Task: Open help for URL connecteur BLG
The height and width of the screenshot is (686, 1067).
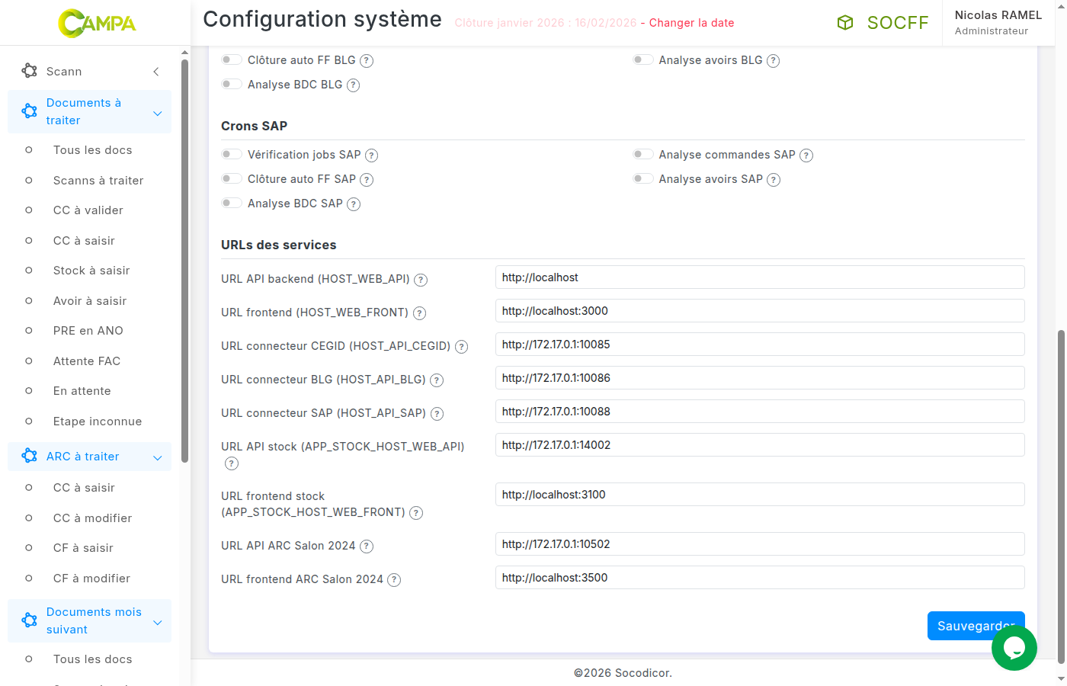Action: [x=437, y=380]
